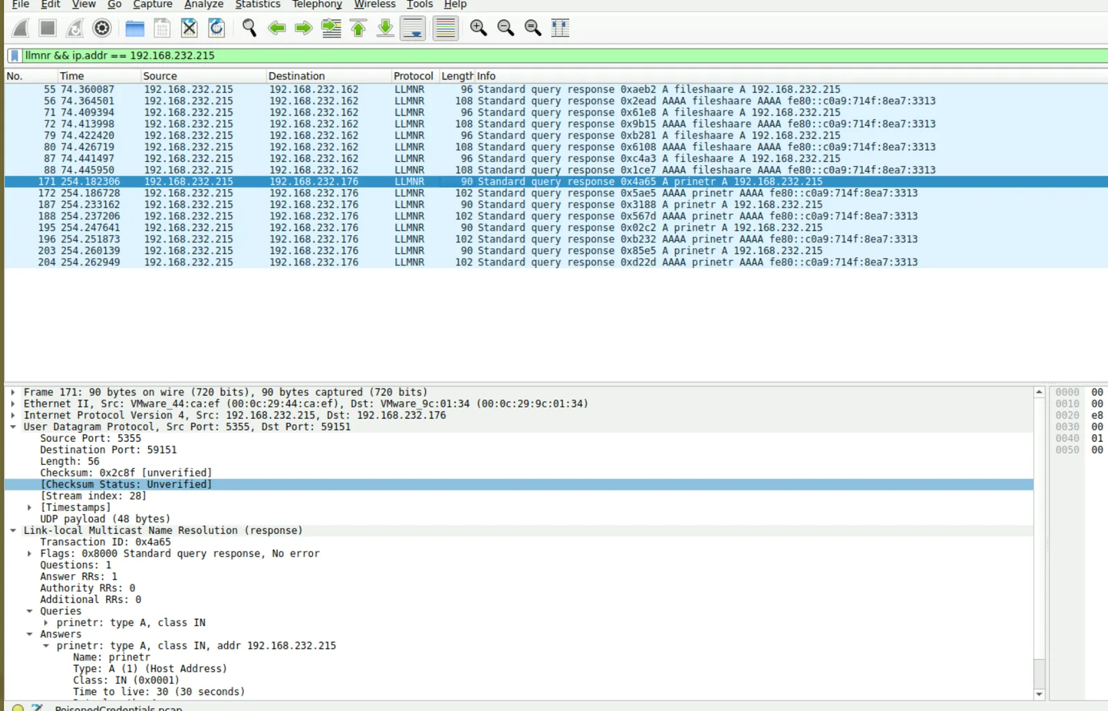Start capturing packets with shark fin icon
The width and height of the screenshot is (1108, 711).
[x=21, y=28]
